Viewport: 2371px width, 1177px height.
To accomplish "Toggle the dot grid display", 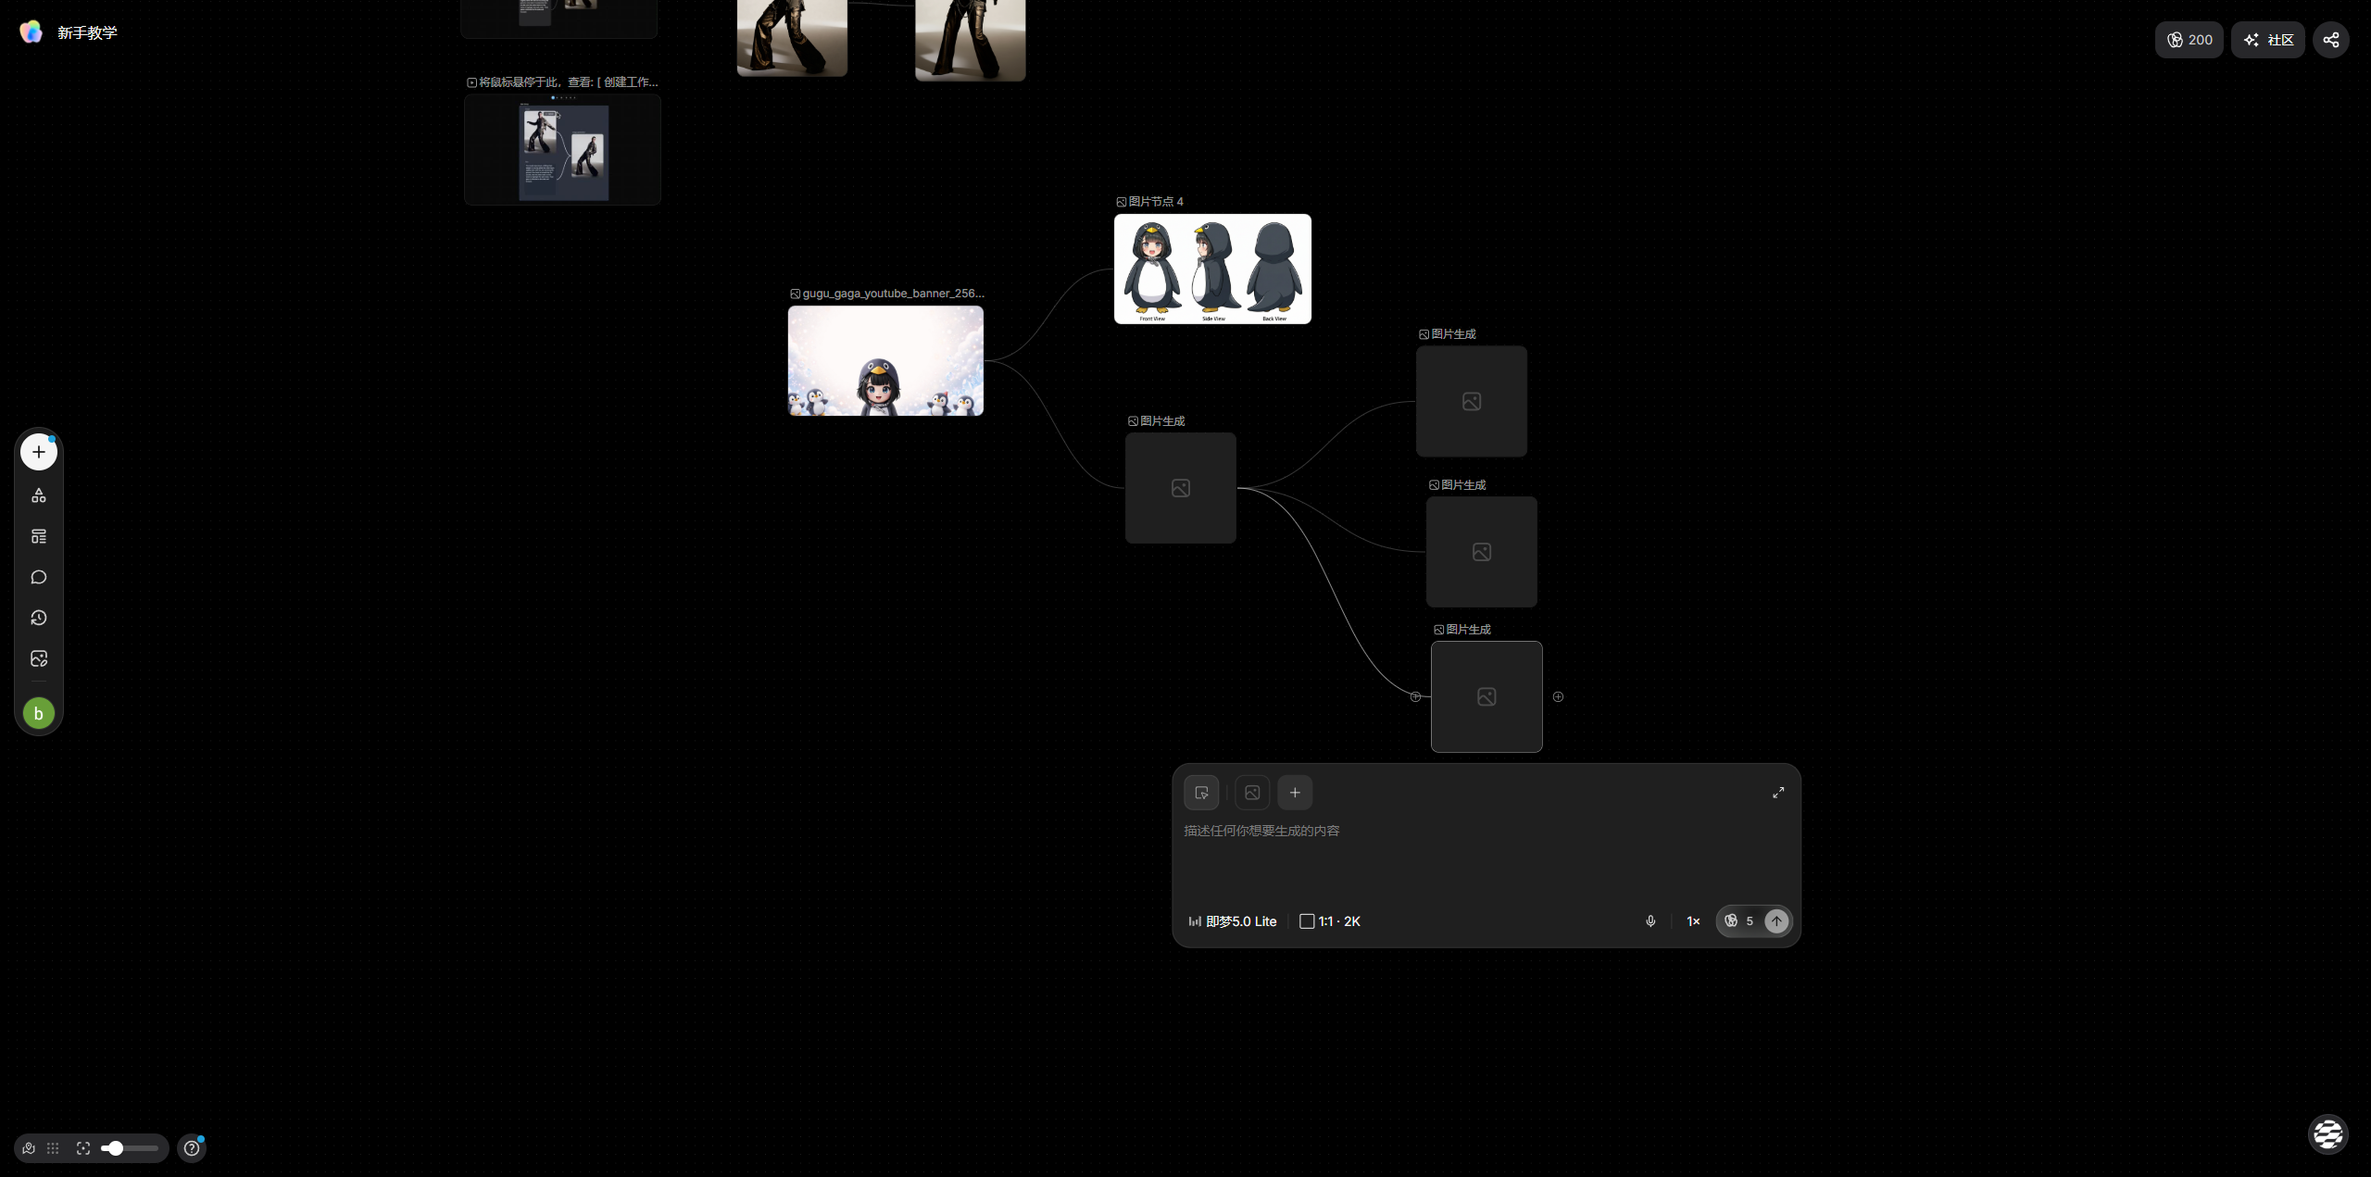I will tap(53, 1148).
